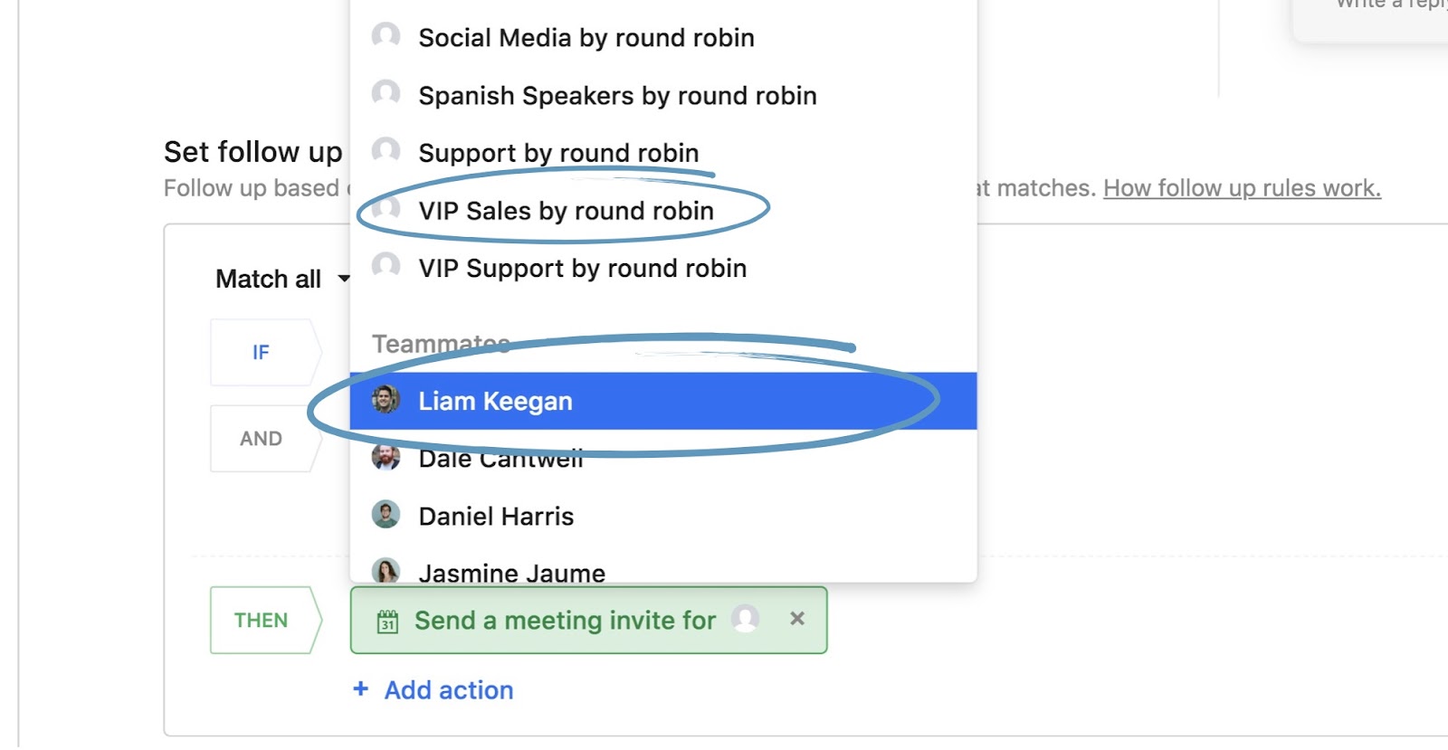Open the Match all dropdown

(x=281, y=279)
